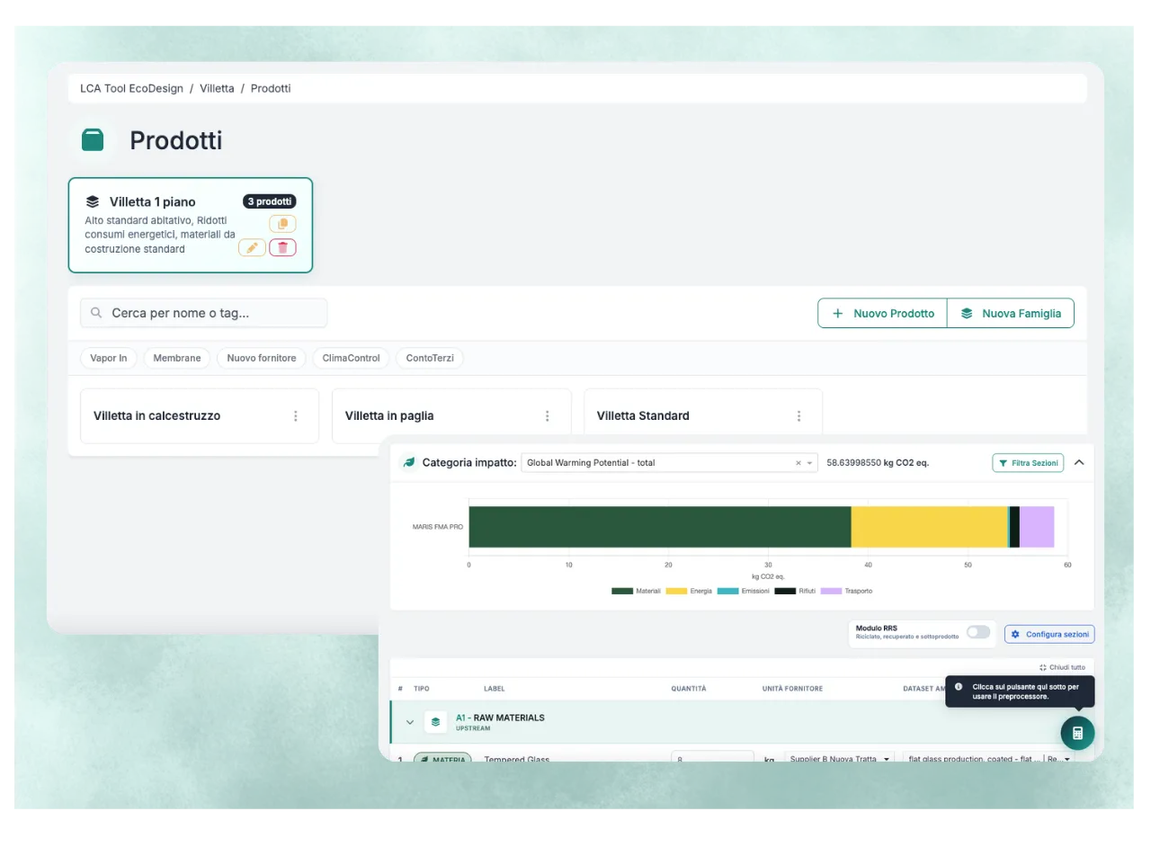Click the green Prodotti box icon
The width and height of the screenshot is (1151, 847).
tap(93, 140)
